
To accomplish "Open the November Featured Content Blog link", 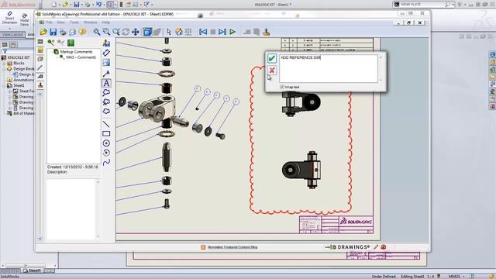I will coord(232,247).
